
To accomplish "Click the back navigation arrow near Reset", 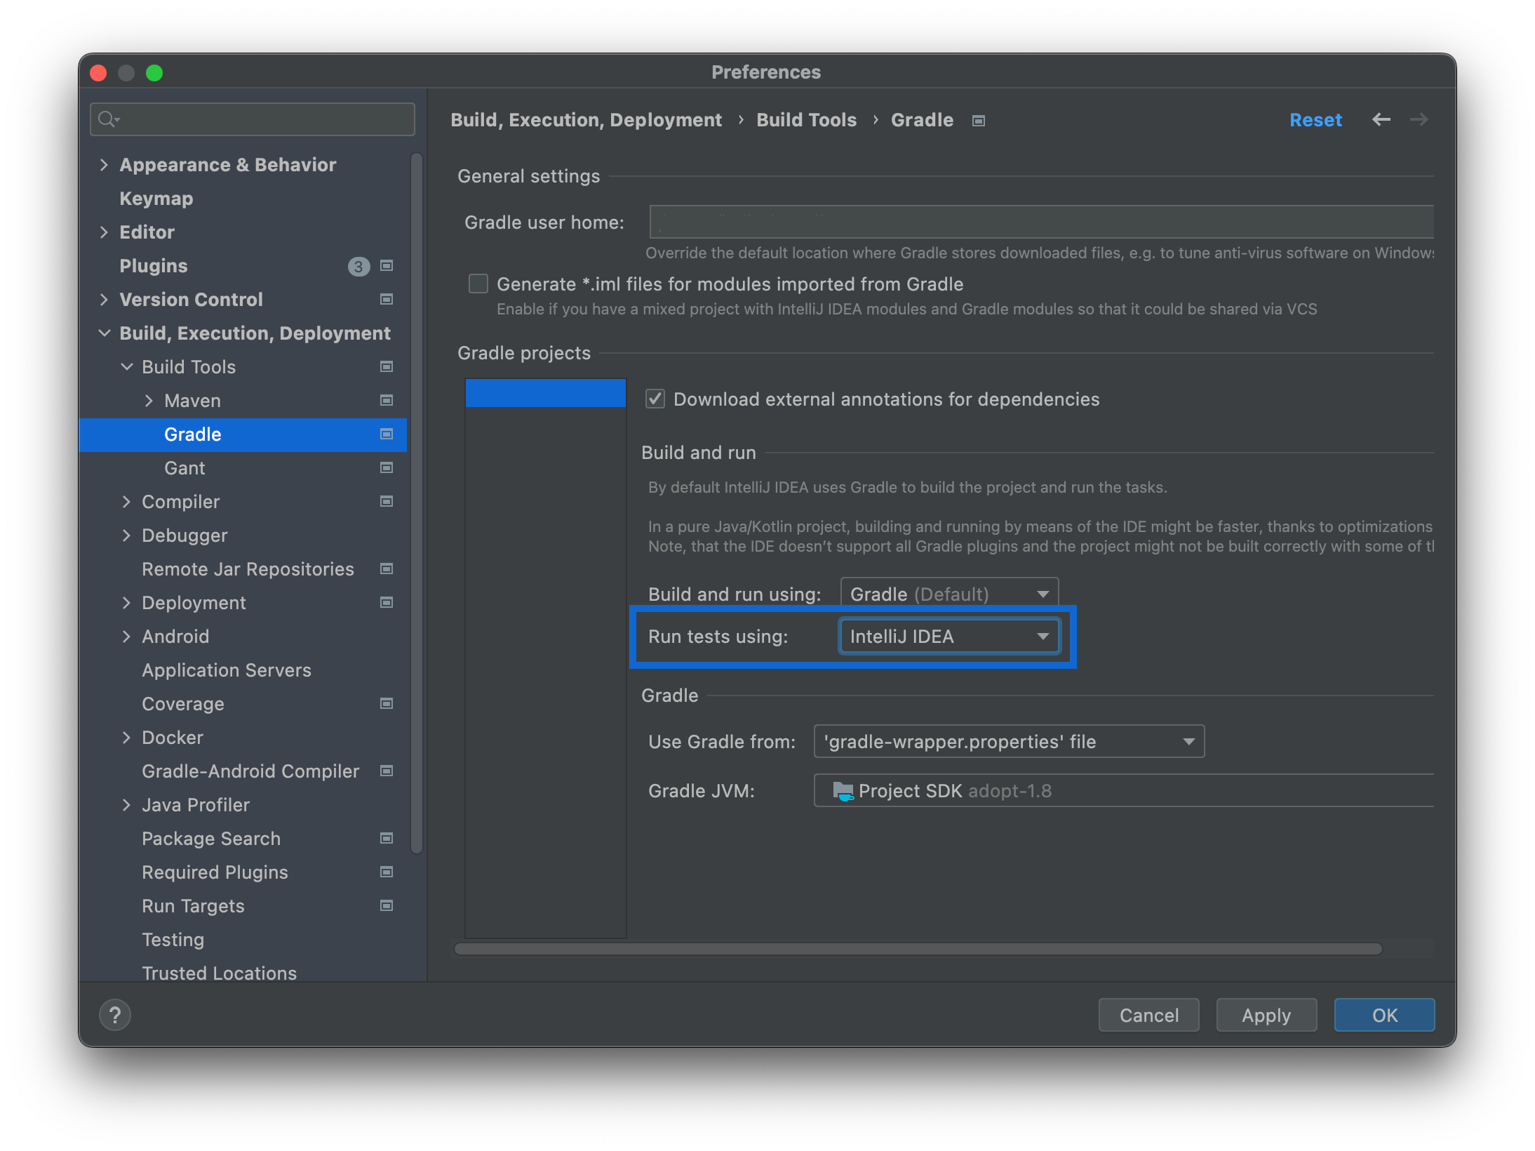I will coord(1381,119).
